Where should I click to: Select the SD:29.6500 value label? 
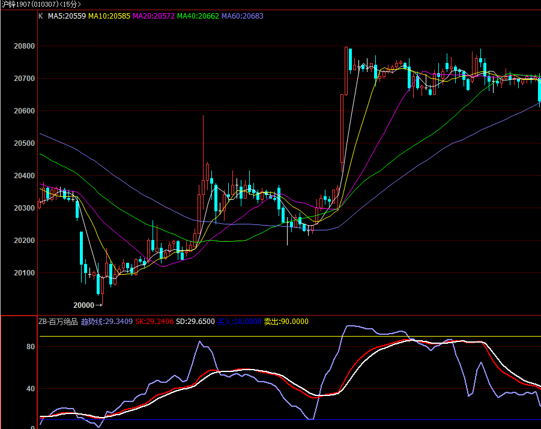[195, 322]
